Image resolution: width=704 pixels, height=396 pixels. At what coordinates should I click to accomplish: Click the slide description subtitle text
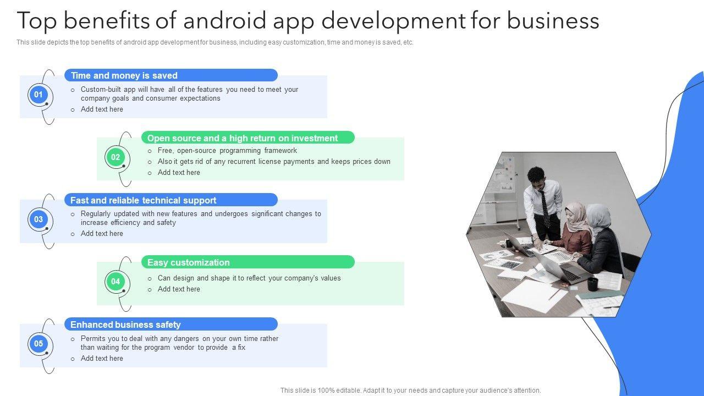[x=215, y=42]
